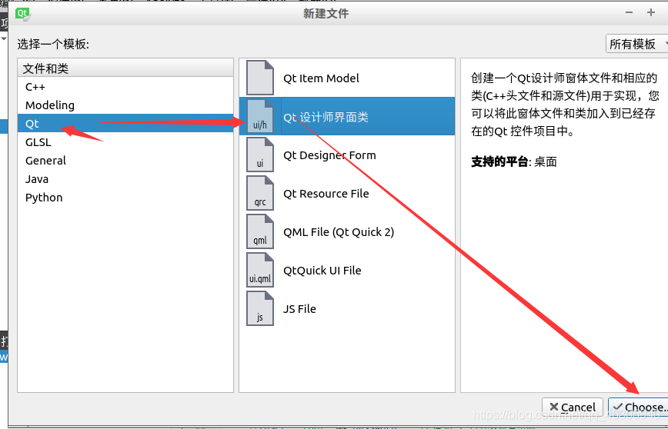
Task: Select the General category
Action: [x=125, y=161]
